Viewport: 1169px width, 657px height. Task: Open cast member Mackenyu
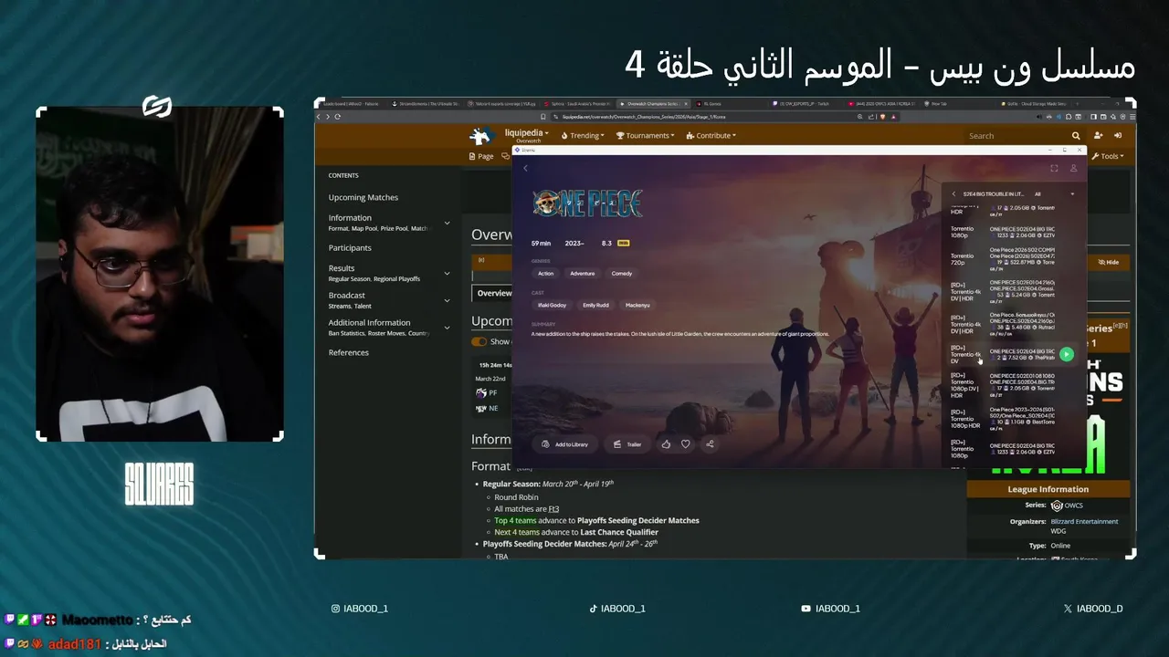click(637, 306)
